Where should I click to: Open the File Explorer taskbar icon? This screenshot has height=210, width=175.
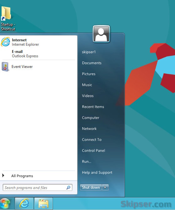click(x=44, y=203)
